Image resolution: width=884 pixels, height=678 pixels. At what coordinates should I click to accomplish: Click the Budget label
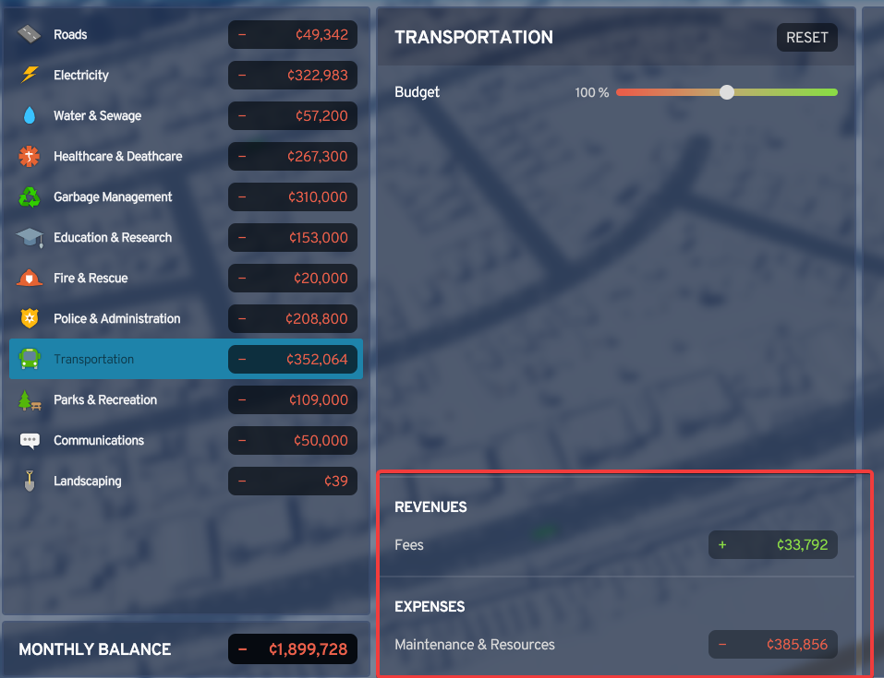tap(417, 92)
